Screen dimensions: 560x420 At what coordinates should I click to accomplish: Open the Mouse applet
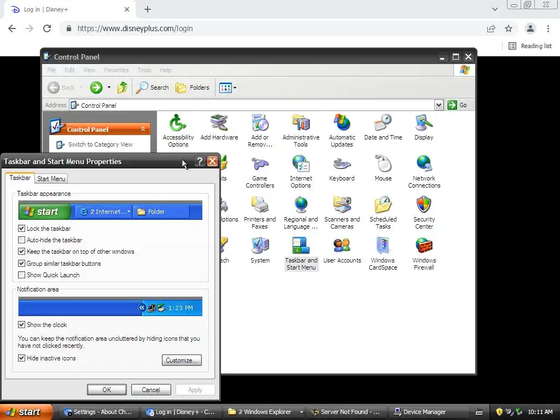383,168
